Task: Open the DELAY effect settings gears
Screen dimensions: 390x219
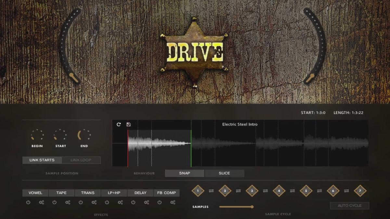Action: point(147,202)
